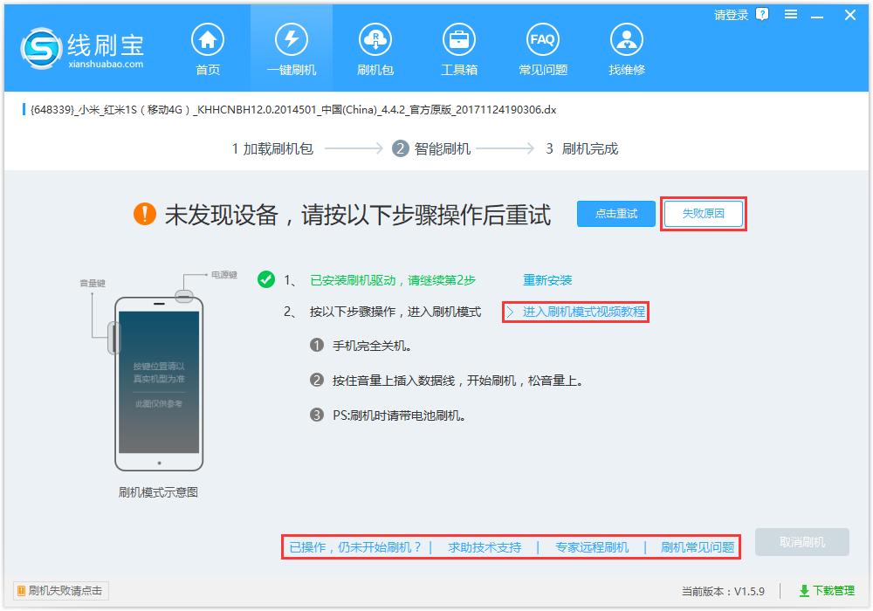Viewport: 873px width, 611px height.
Task: Open the 失败原因 failure reason button
Action: point(704,213)
